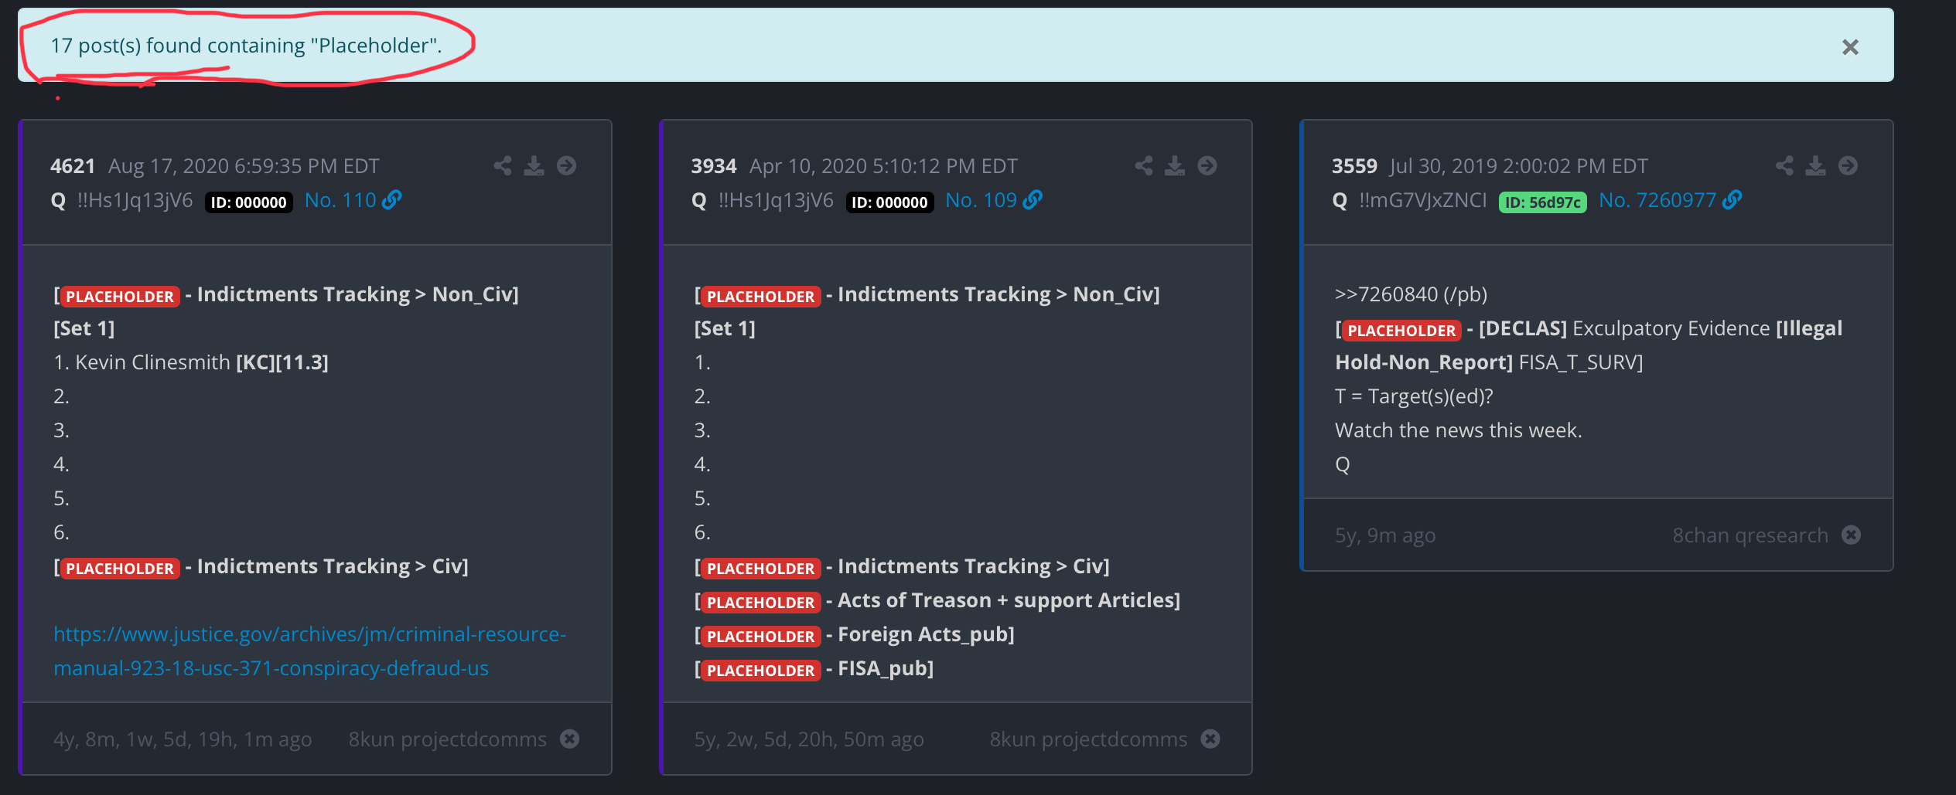Click the >>7260840 (/pb) reply reference

point(1411,294)
